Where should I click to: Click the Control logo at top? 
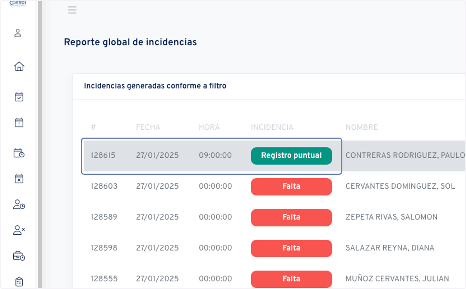pyautogui.click(x=17, y=3)
